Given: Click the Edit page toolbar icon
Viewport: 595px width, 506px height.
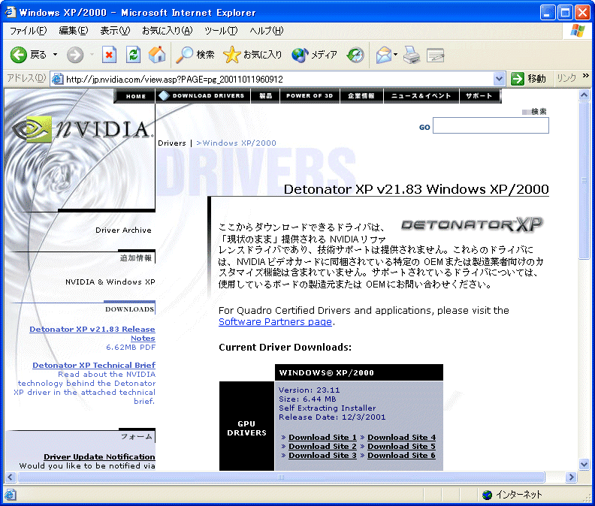Looking at the screenshot, I should tap(435, 55).
